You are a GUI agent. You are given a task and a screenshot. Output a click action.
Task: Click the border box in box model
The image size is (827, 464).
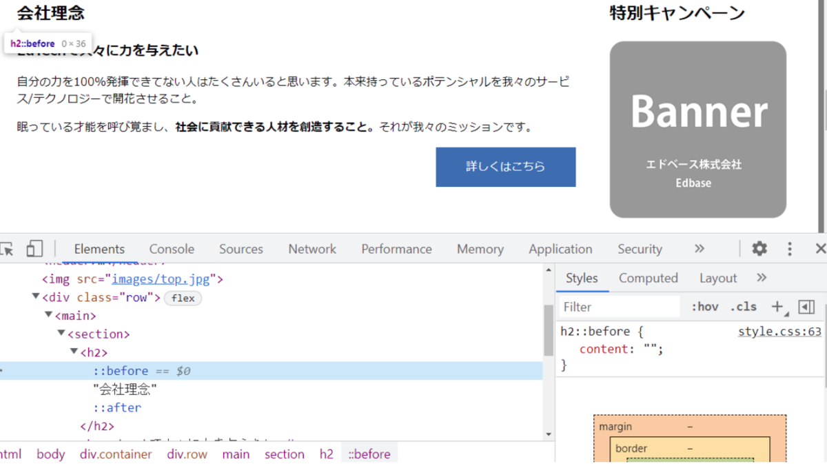coord(631,449)
